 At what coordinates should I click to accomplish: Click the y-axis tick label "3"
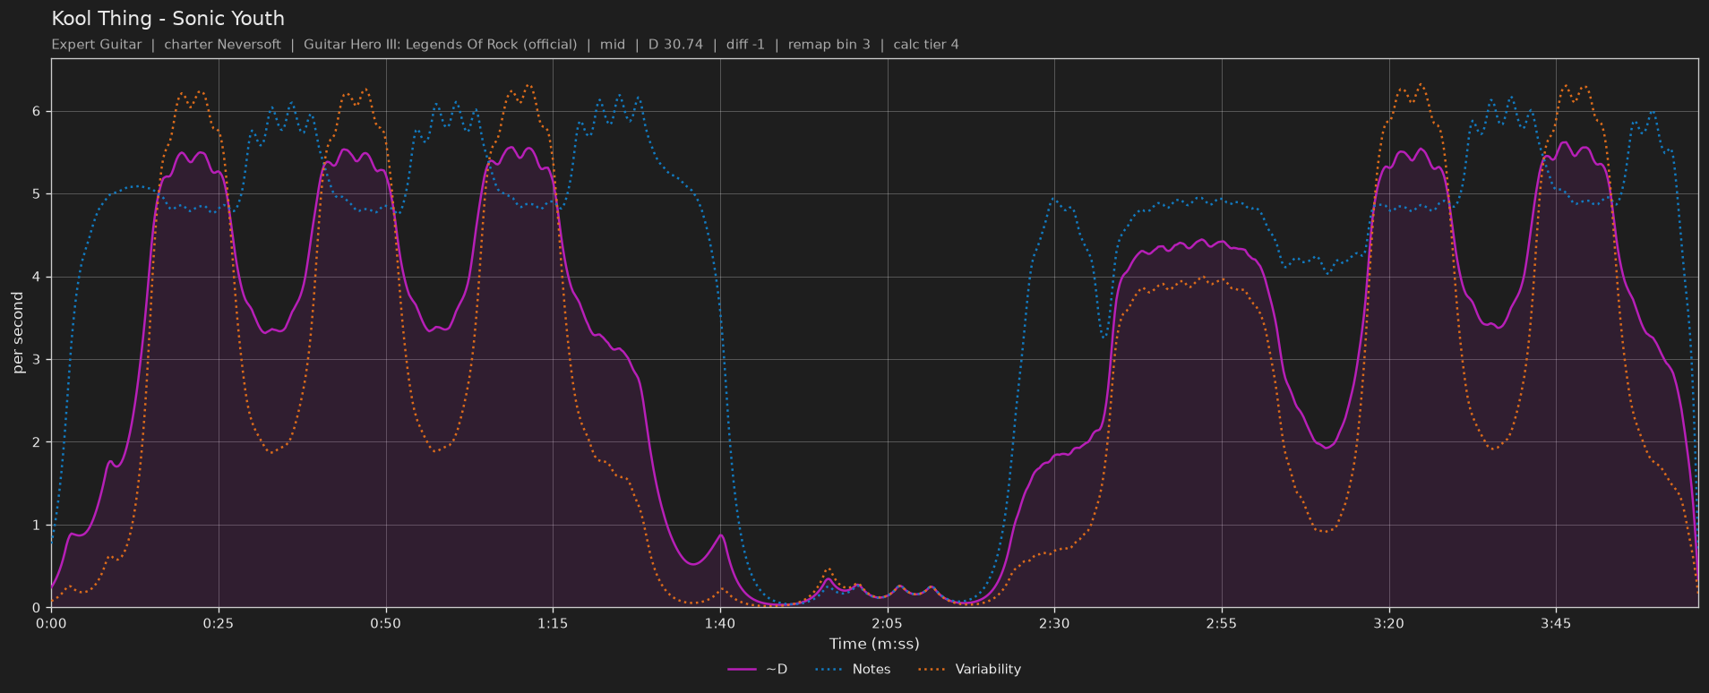tap(37, 360)
